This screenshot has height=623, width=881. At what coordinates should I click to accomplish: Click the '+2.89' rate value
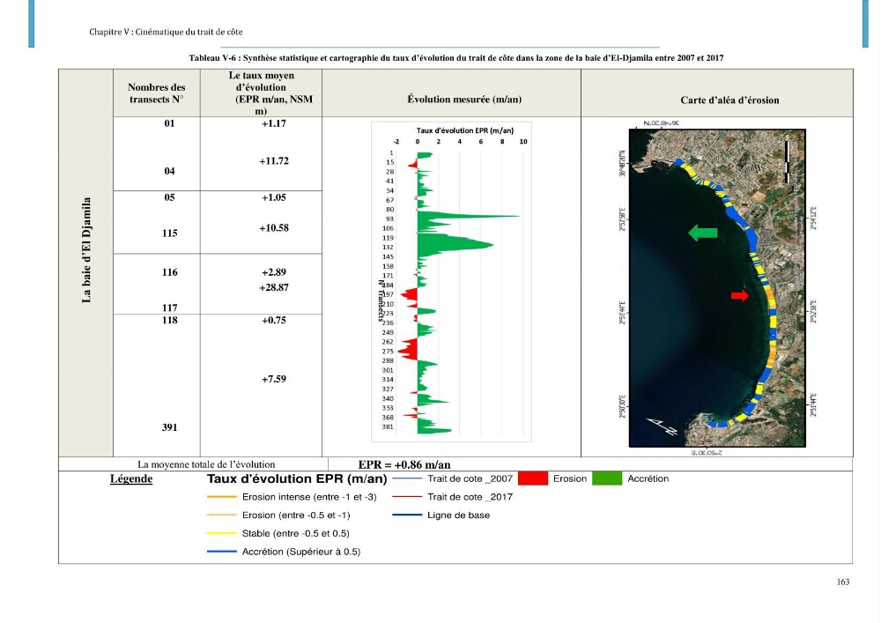(274, 272)
